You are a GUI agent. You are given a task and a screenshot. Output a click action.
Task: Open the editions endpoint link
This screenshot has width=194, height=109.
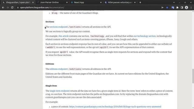pos(58,69)
